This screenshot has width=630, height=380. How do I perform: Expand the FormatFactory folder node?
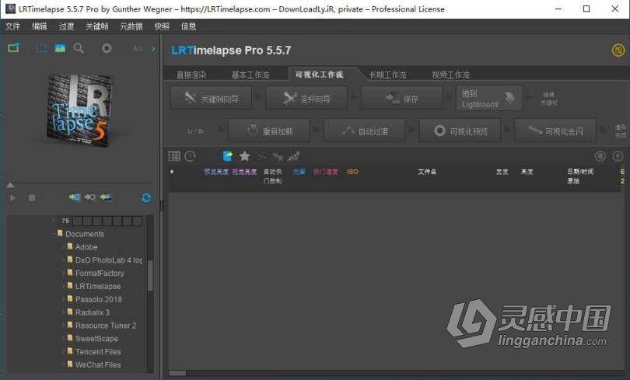coord(64,273)
